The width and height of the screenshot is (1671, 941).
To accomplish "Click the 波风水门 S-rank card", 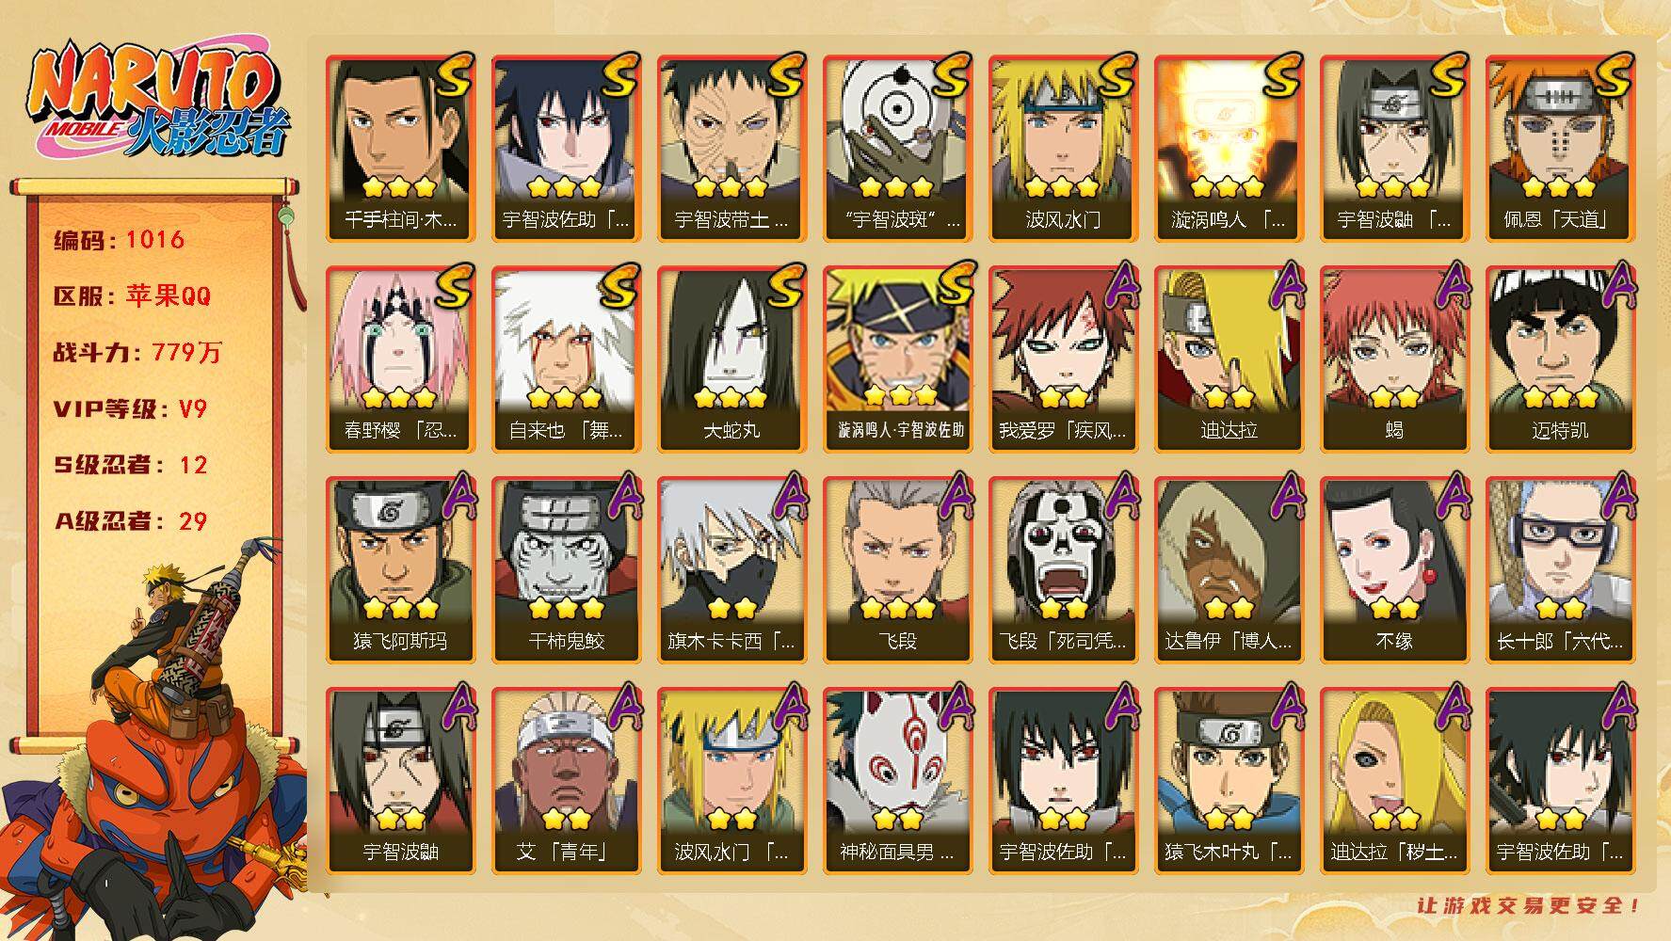I will click(1064, 149).
